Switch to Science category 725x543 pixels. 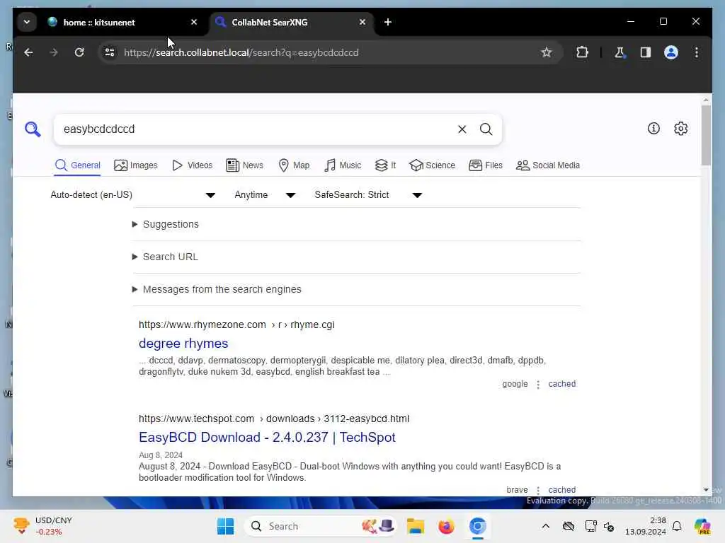pos(433,165)
